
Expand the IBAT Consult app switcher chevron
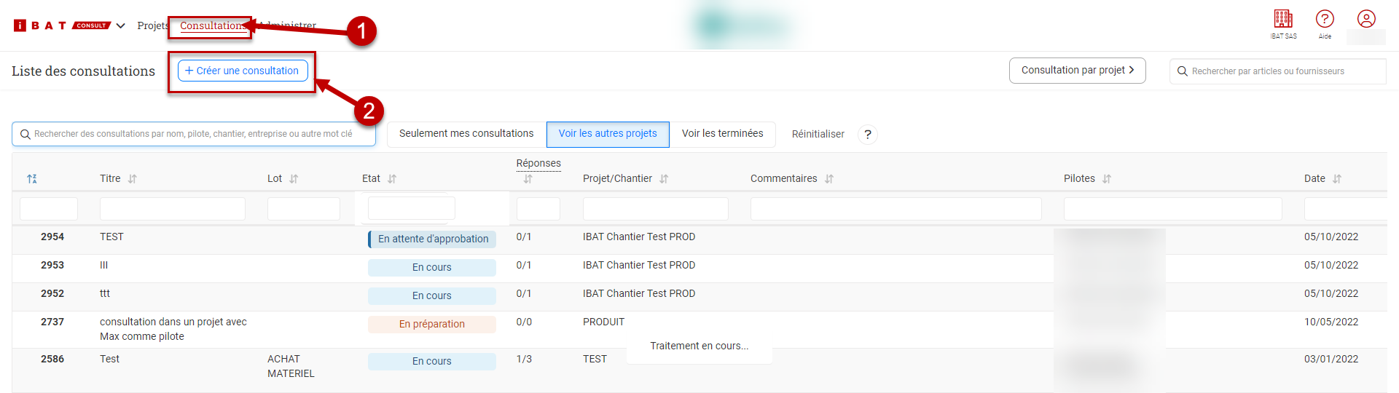[x=121, y=26]
